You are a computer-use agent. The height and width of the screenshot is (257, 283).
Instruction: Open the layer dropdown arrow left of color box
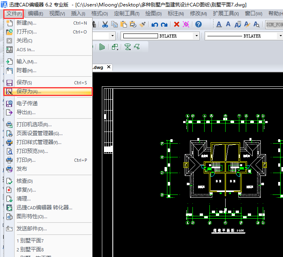tap(112, 36)
